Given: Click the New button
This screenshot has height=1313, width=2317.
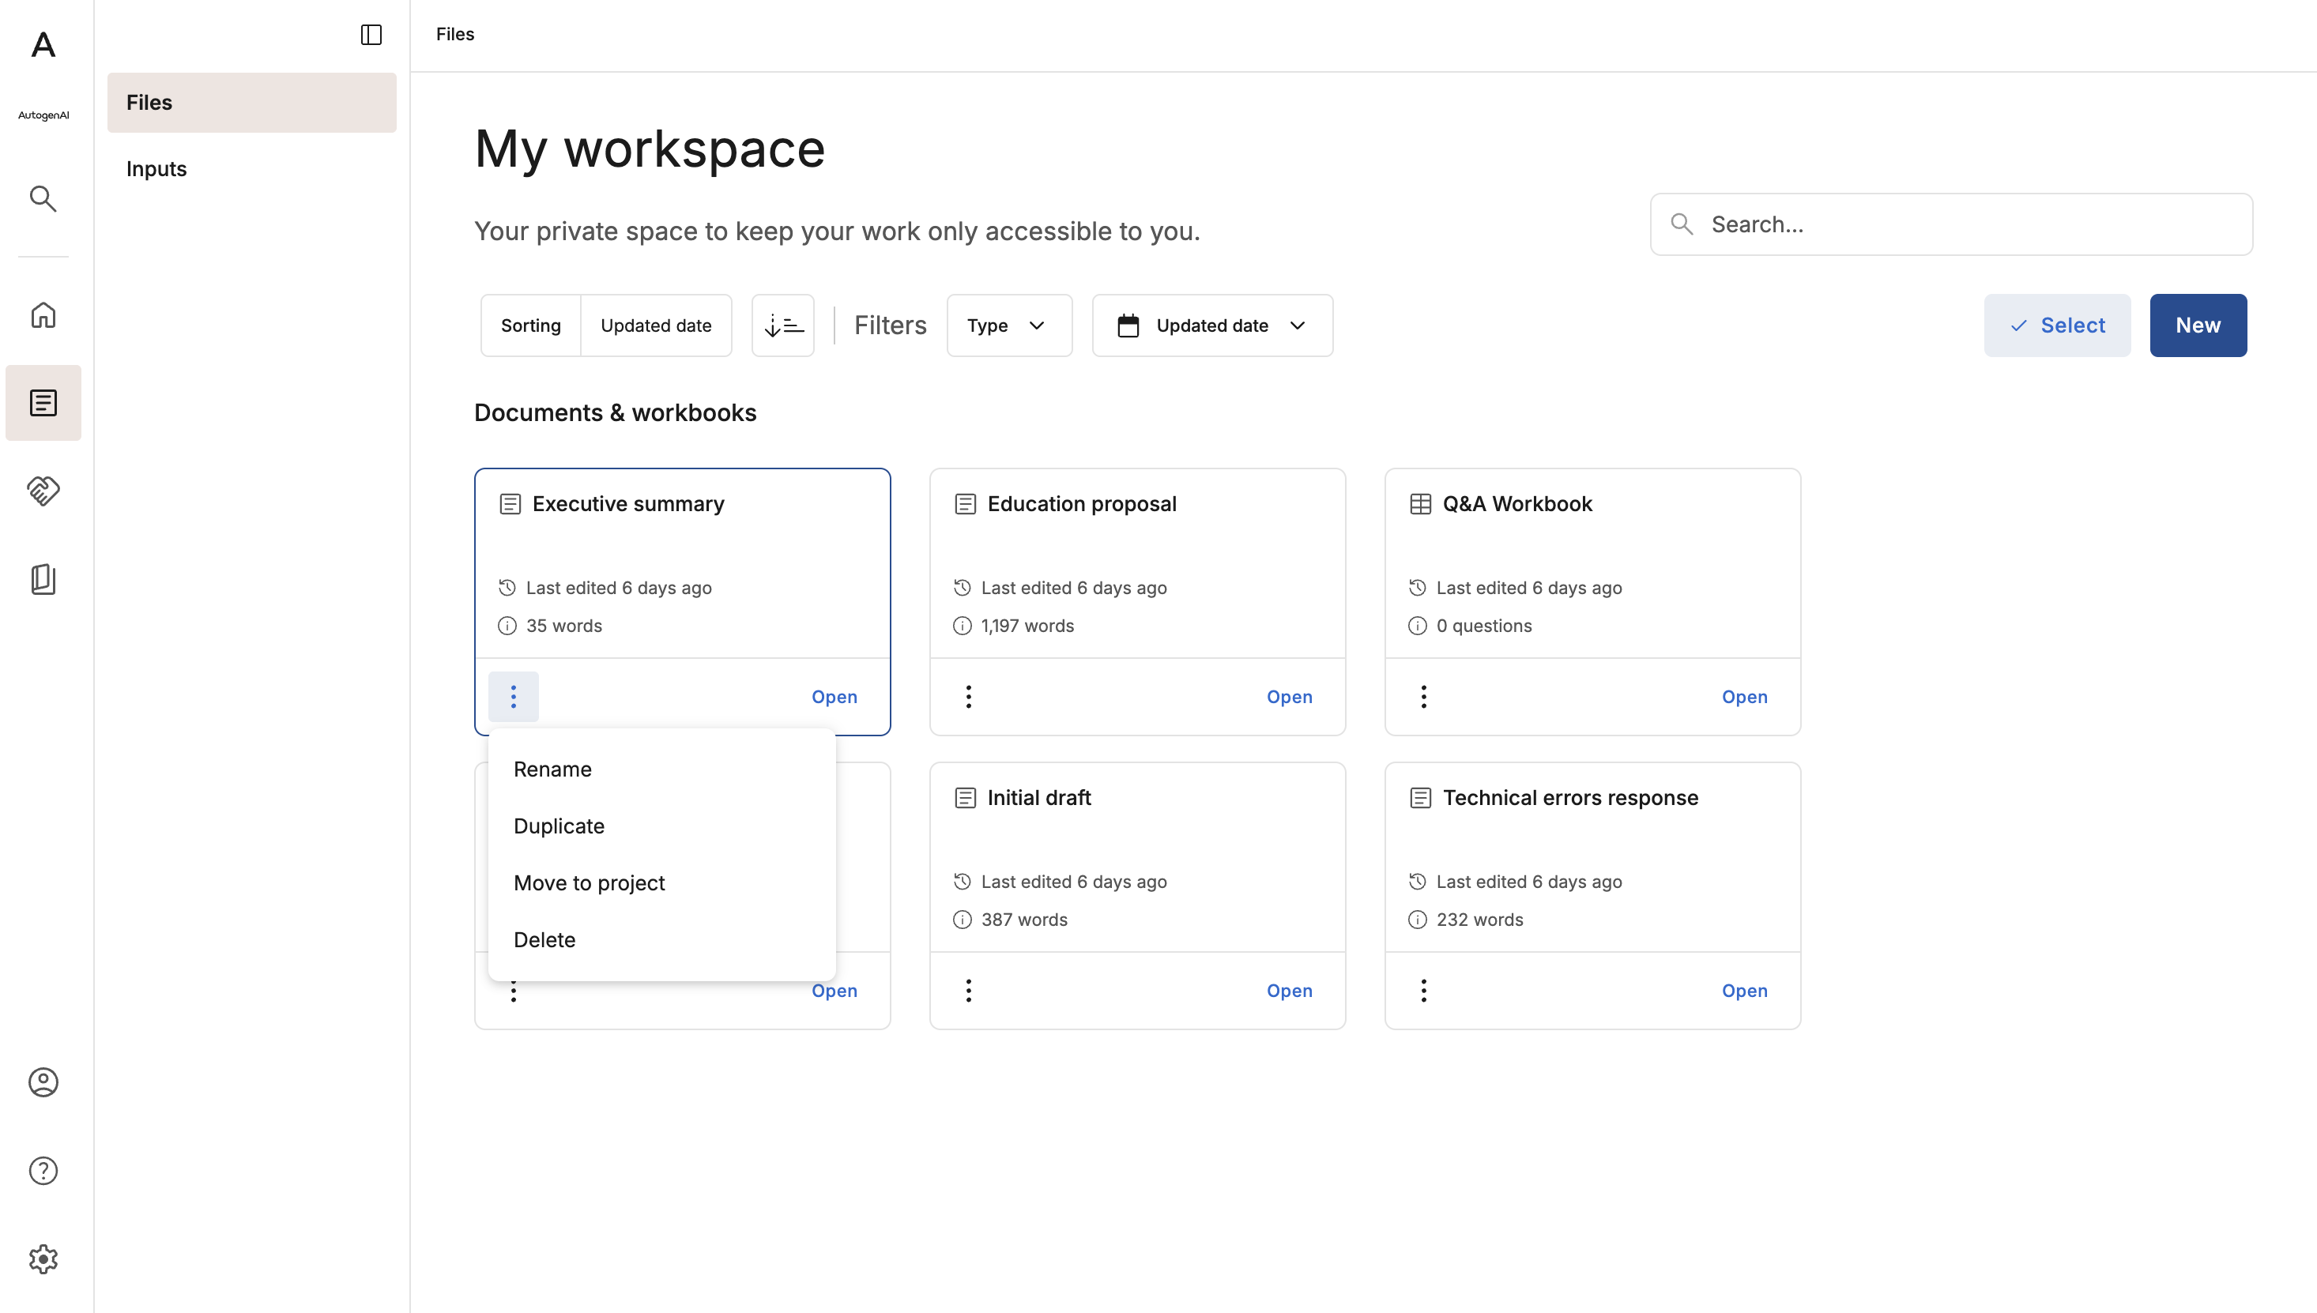Looking at the screenshot, I should pos(2198,325).
